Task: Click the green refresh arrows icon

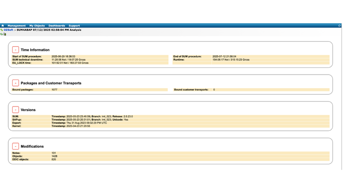Action: (x=1, y=34)
